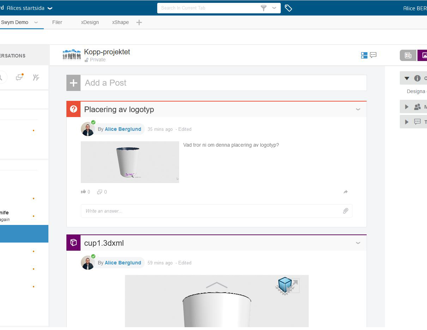Open the Alices startsida dashboard dropdown
Image resolution: width=427 pixels, height=330 pixels.
click(x=50, y=8)
